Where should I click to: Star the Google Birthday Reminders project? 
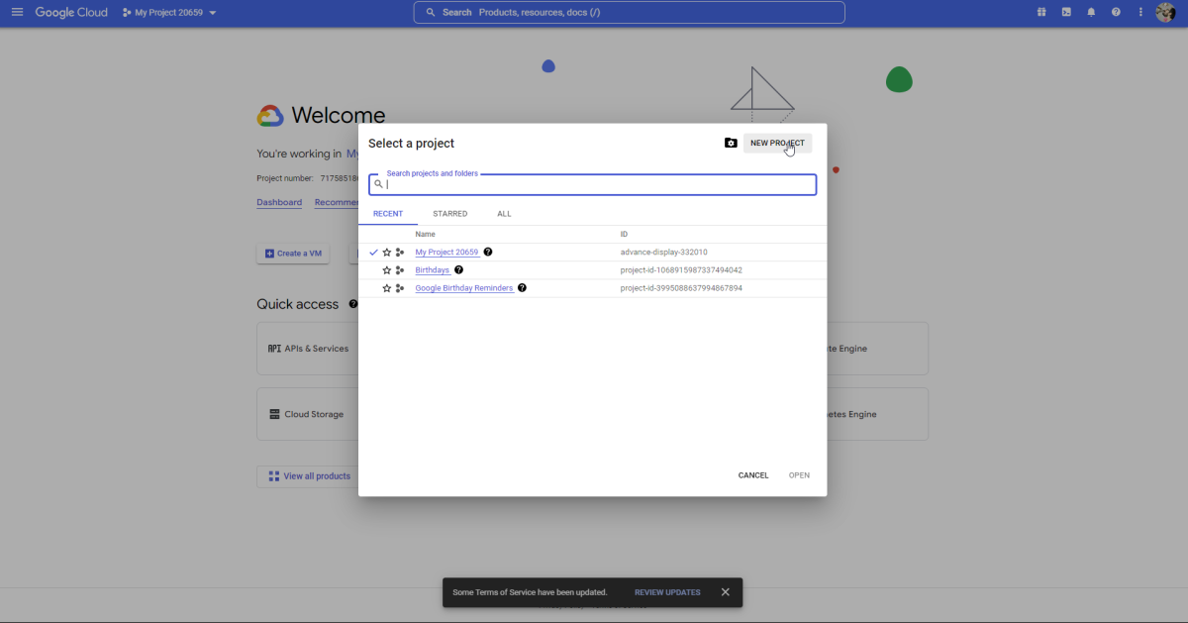(x=387, y=288)
